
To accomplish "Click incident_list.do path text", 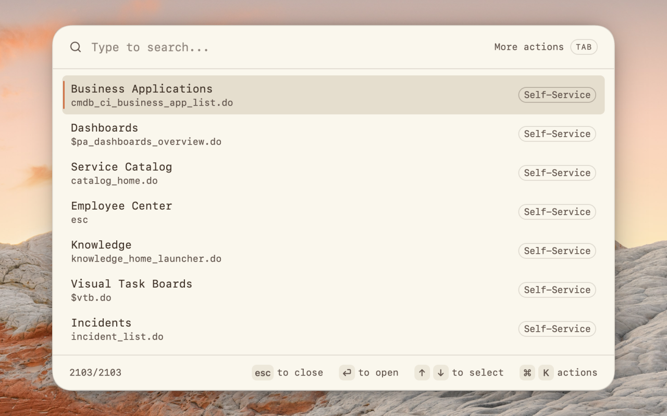I will pyautogui.click(x=117, y=337).
